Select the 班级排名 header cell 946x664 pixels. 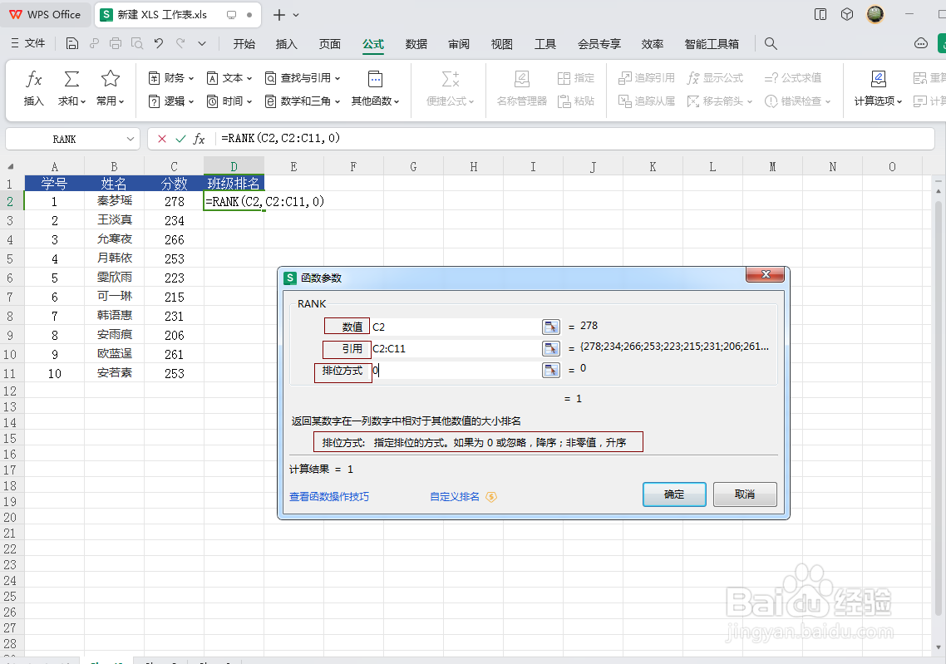pos(234,184)
